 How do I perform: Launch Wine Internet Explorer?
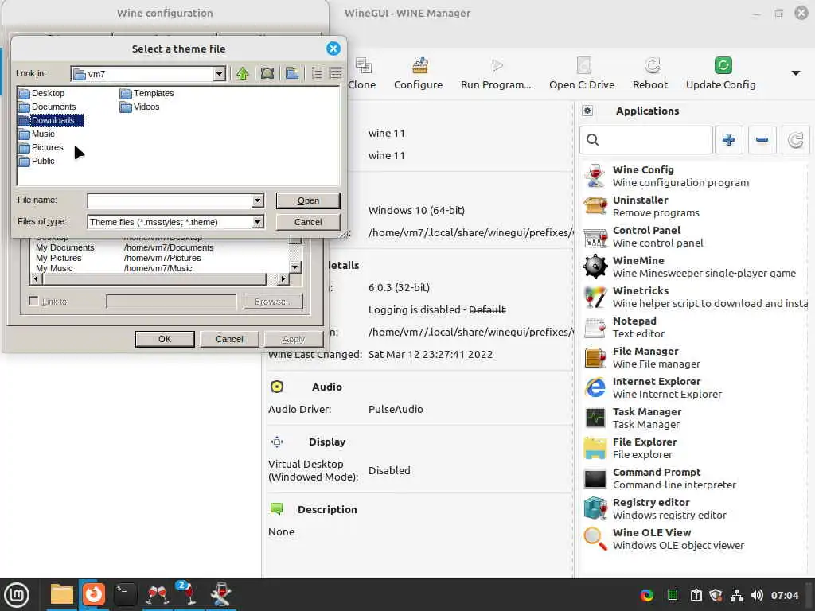click(694, 387)
